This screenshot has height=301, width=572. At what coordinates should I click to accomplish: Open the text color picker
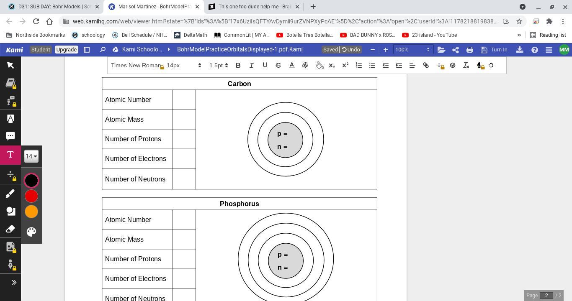pos(291,65)
